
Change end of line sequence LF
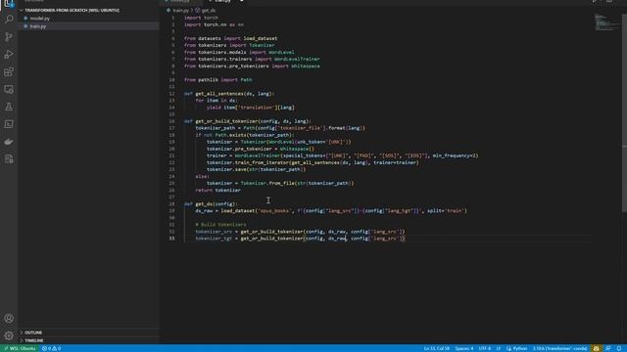499,348
